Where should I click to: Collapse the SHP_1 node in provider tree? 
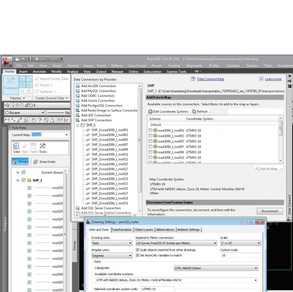pos(78,125)
